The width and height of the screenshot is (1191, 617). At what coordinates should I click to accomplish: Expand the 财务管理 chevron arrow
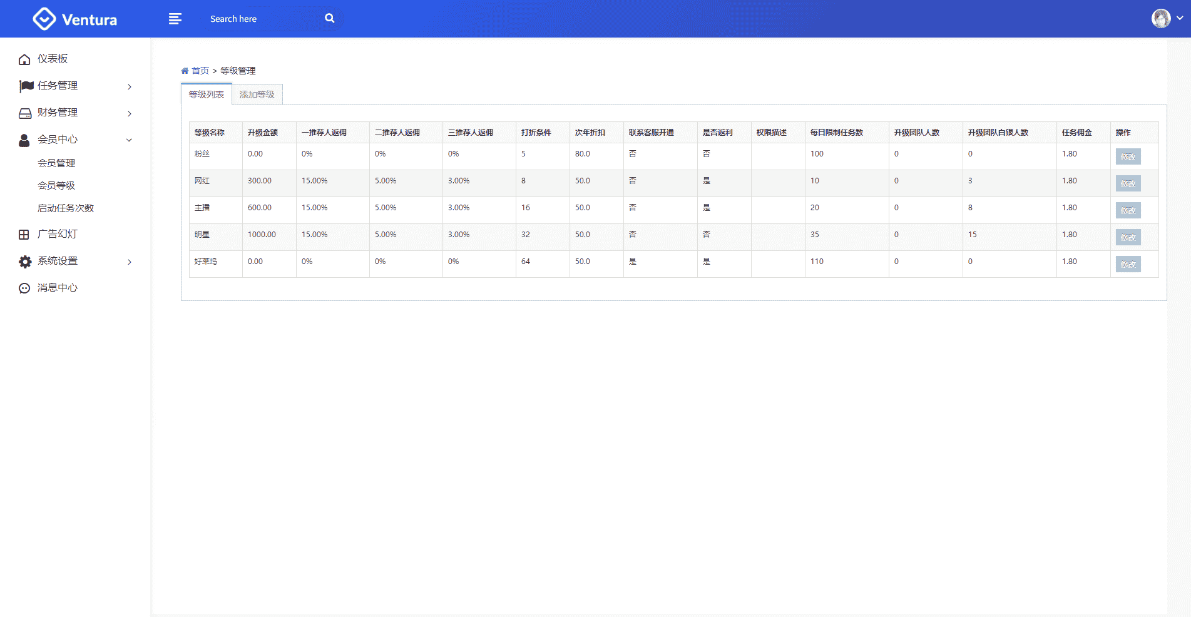click(130, 113)
